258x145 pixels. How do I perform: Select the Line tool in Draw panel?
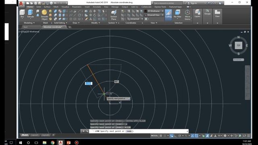75,15
